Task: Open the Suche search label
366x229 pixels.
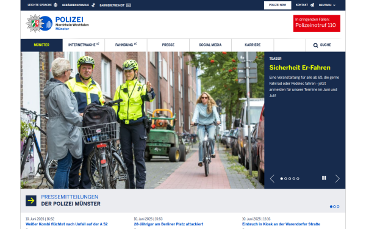Action: (x=325, y=45)
